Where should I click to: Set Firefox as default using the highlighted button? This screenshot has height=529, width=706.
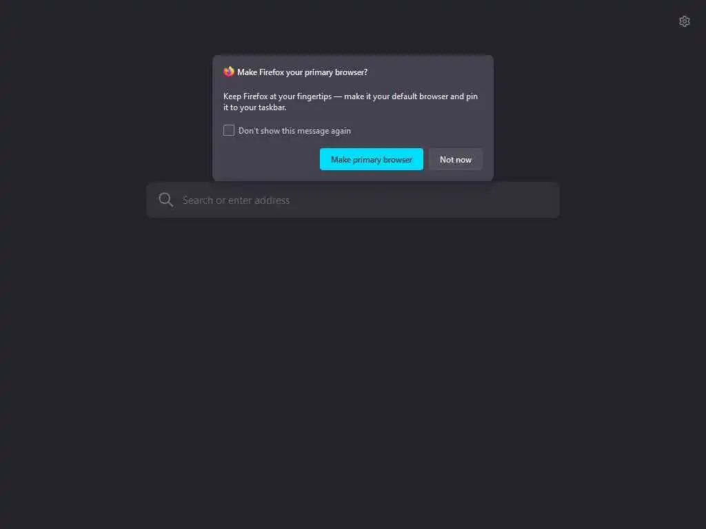(372, 159)
